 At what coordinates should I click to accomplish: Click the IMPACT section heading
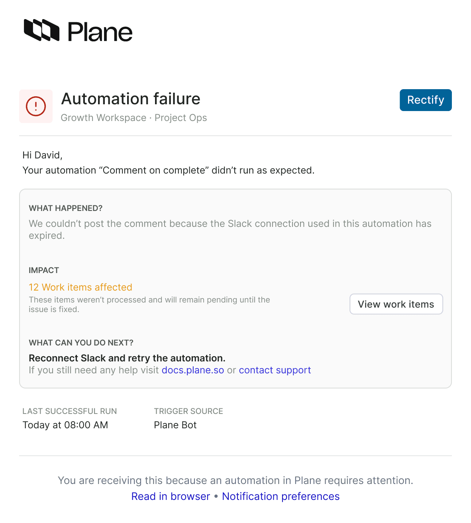point(44,270)
